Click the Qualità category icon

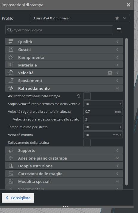tap(11, 42)
